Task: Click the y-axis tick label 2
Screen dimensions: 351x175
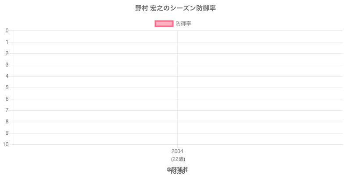Action: (x=7, y=53)
